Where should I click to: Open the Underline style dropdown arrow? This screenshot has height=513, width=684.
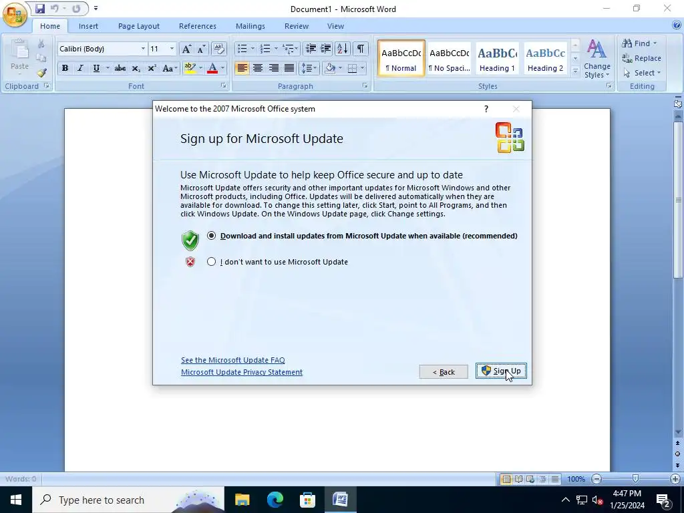coord(108,68)
